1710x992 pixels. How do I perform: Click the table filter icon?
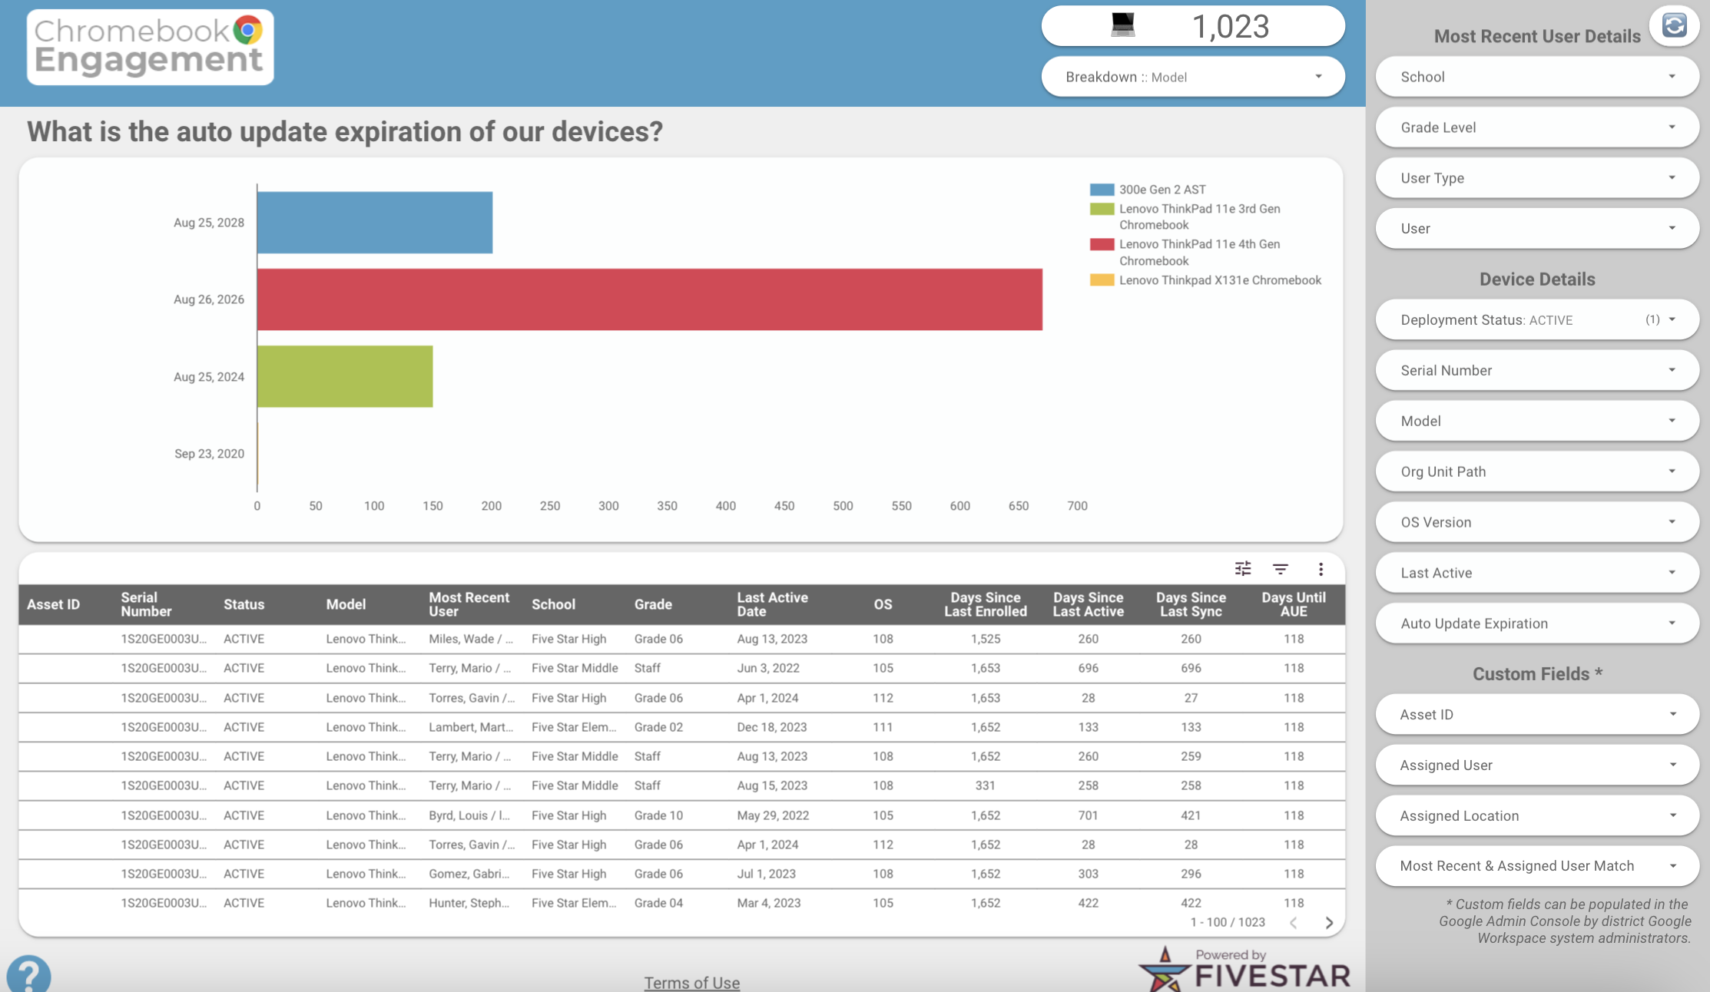click(x=1281, y=569)
